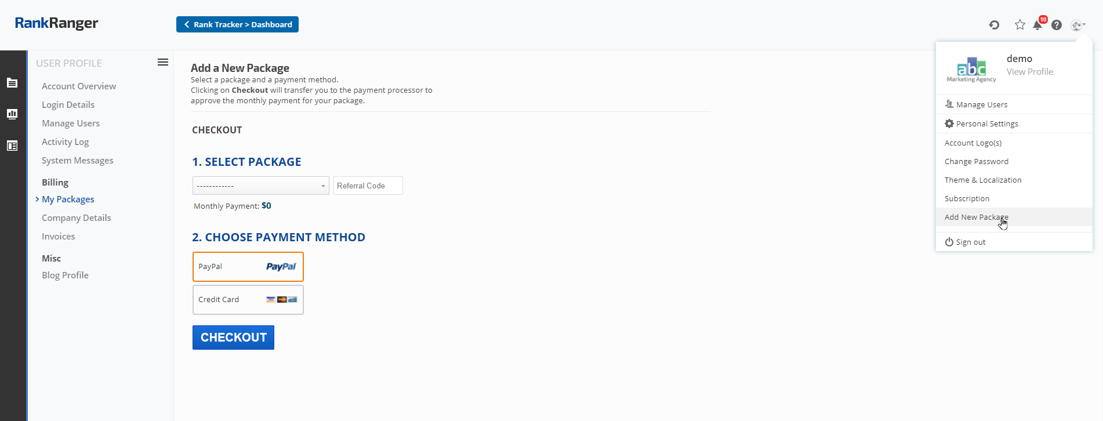Screen dimensions: 1103x421
Task: Open the notifications bell
Action: [1037, 25]
